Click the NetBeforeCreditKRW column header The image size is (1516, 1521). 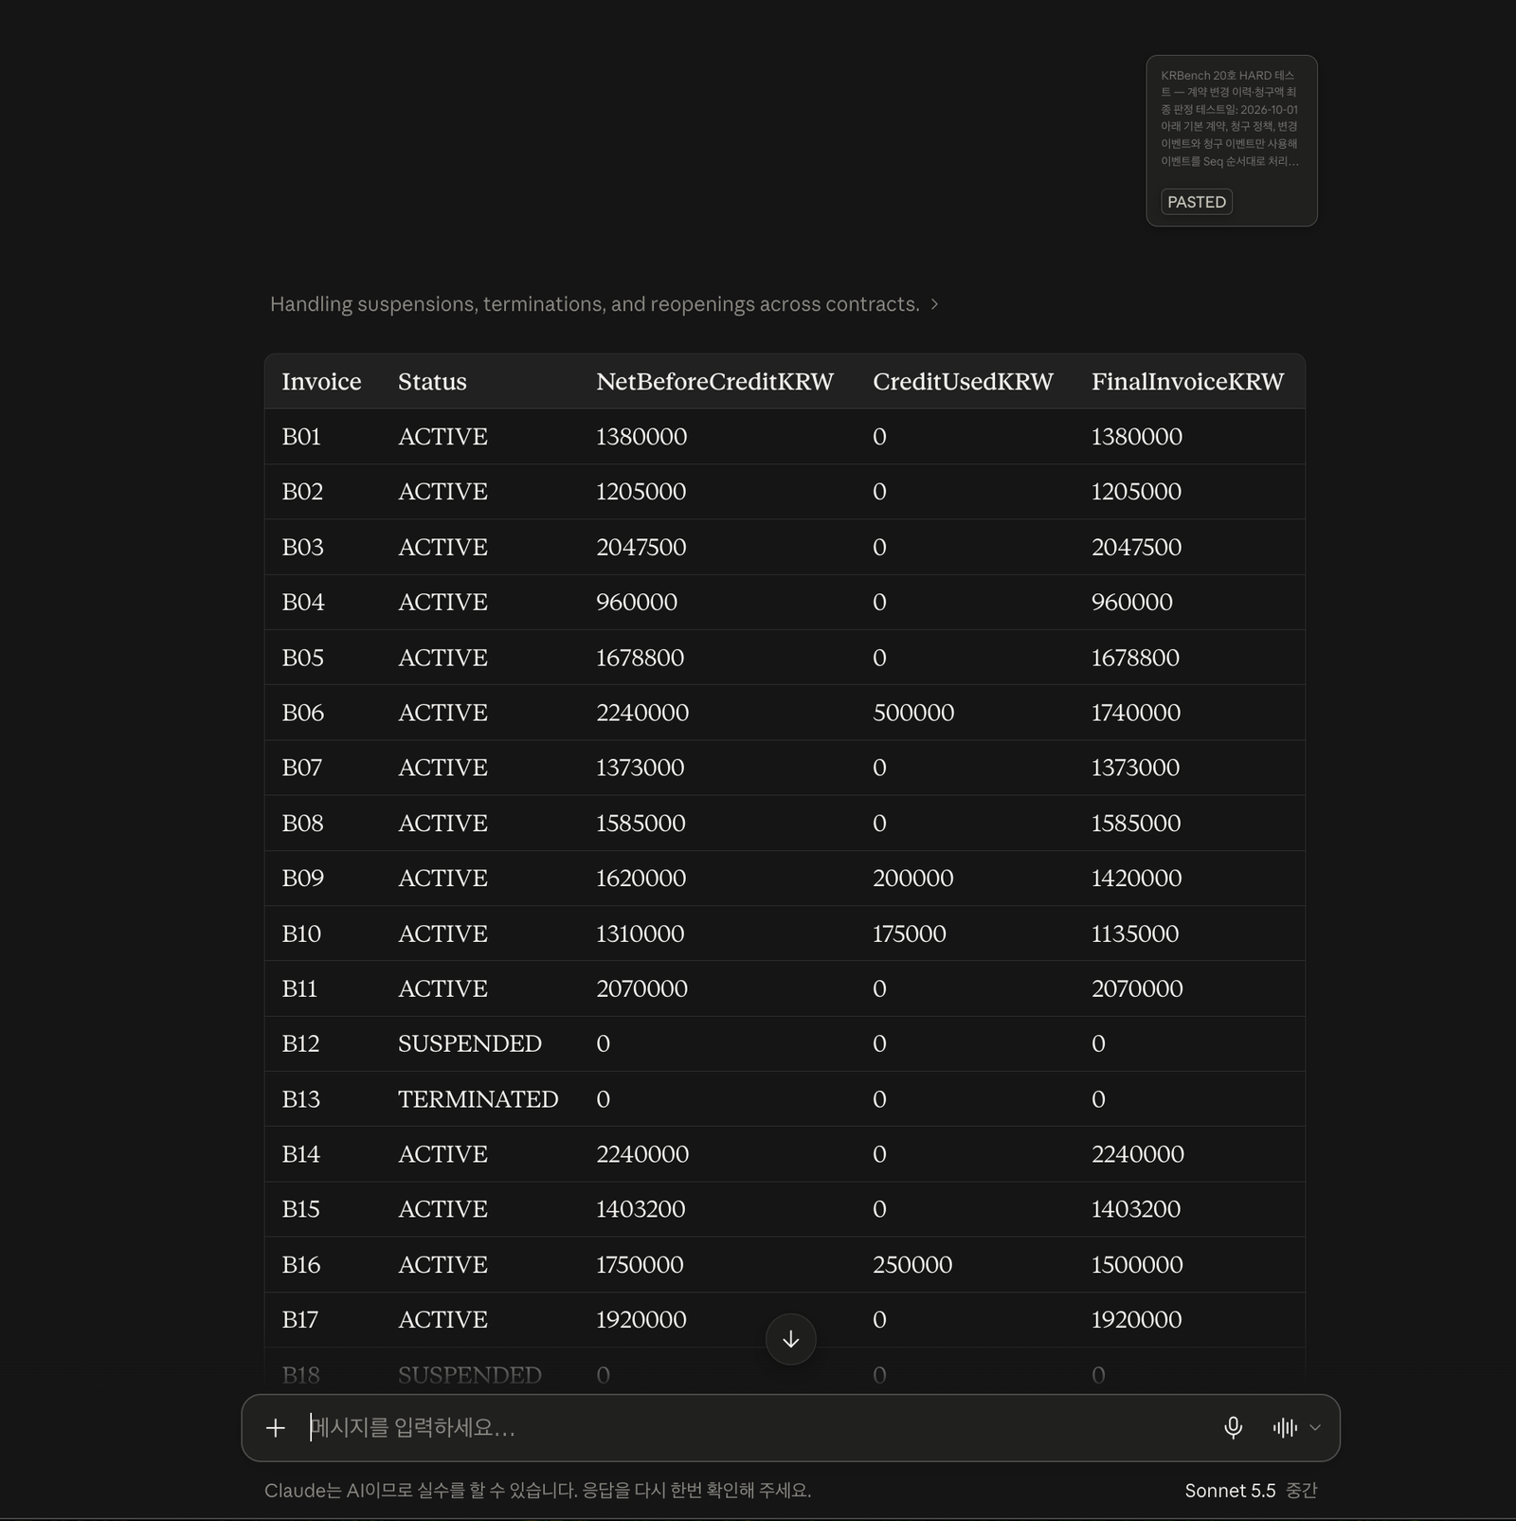coord(714,382)
